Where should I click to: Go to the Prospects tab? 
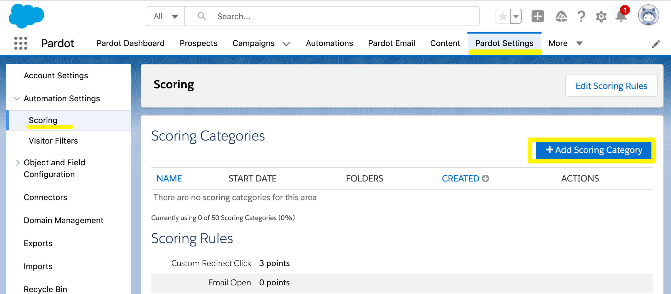point(199,43)
